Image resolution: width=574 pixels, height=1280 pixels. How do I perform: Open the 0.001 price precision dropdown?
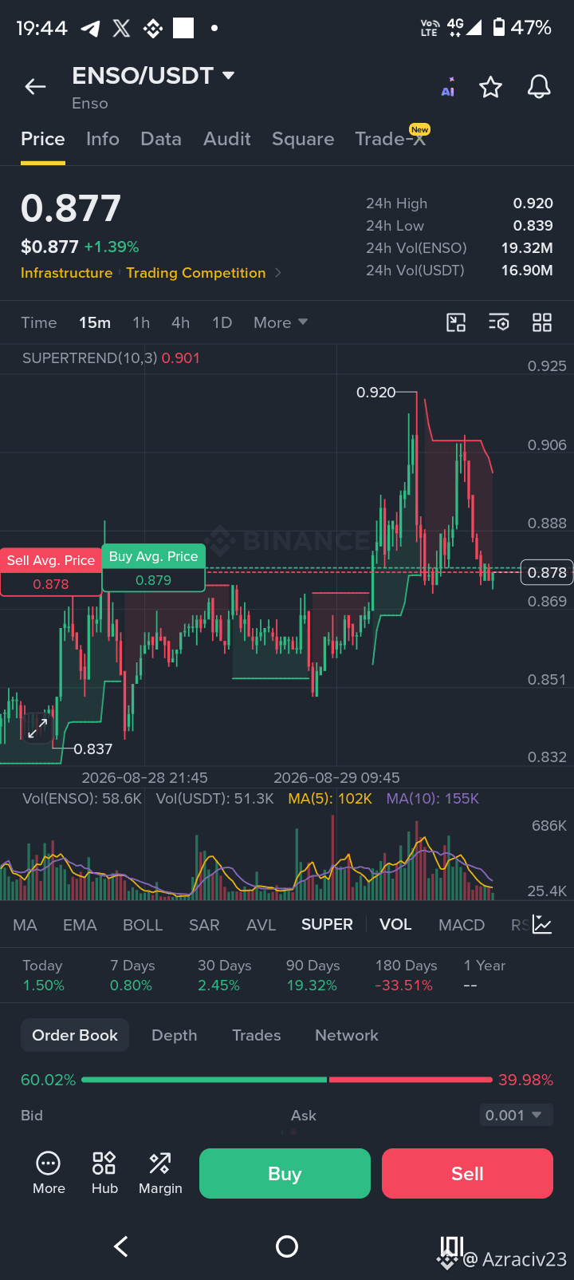pos(517,1115)
